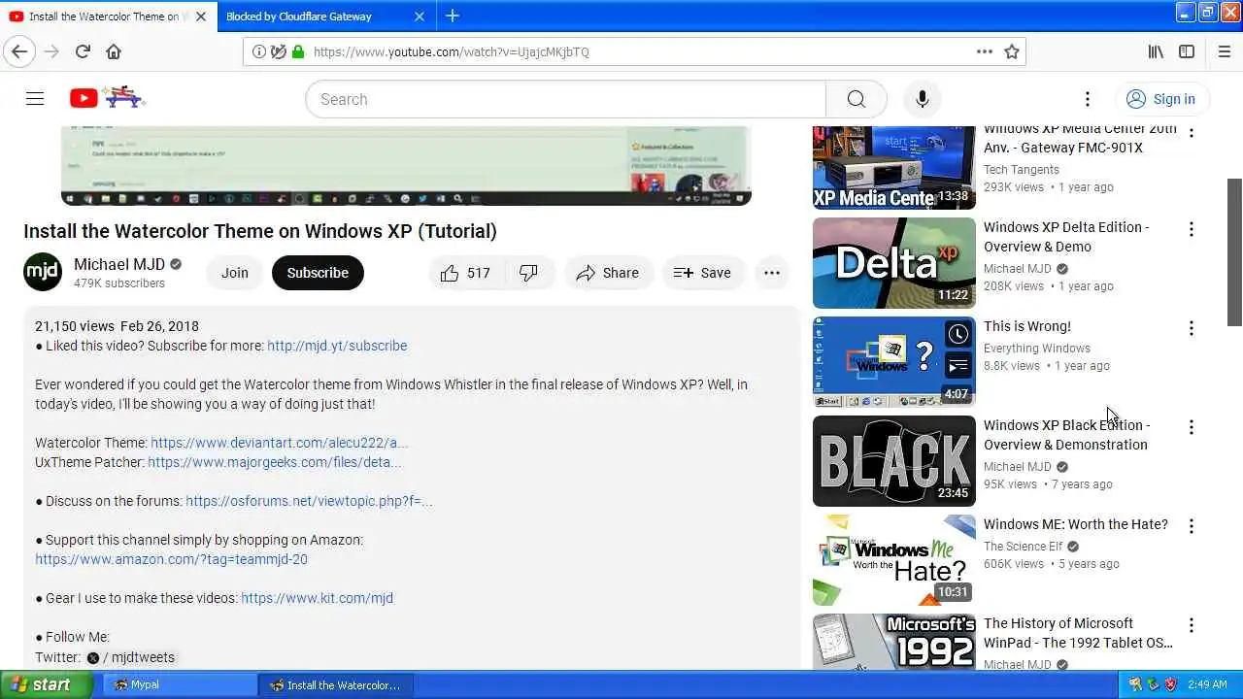This screenshot has height=699, width=1243.
Task: Click the browser Back arrow
Action: 19,51
